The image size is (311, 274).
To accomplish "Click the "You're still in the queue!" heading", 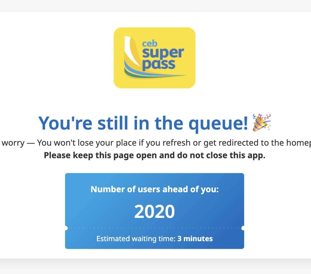I will [x=143, y=123].
